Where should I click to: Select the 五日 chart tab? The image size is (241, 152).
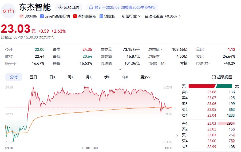(33, 77)
